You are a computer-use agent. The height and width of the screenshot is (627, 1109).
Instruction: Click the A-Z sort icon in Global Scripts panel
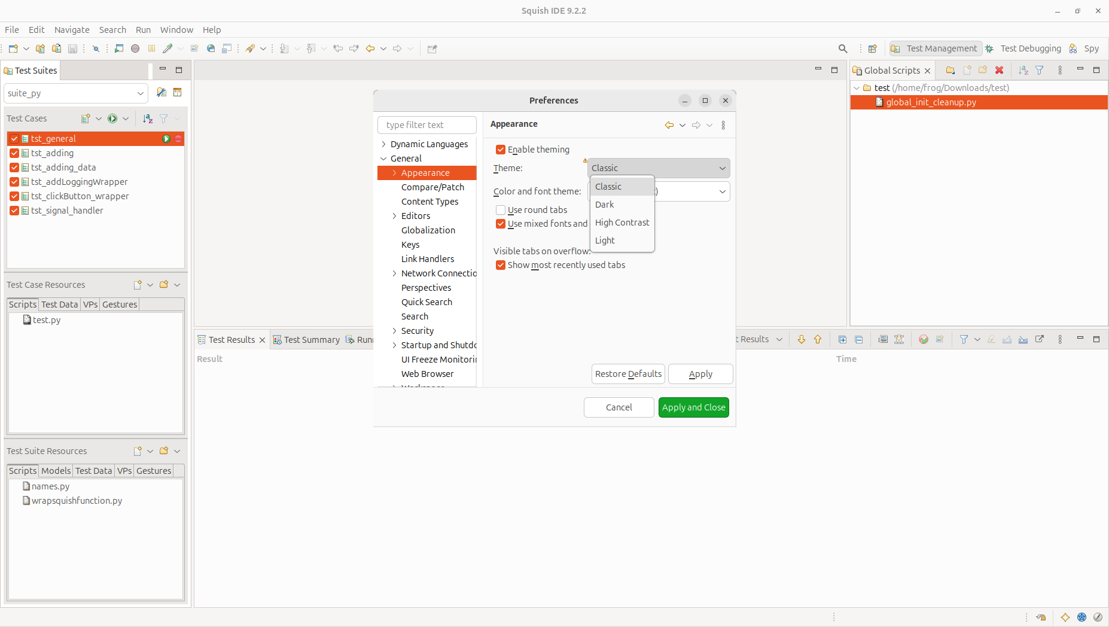click(1023, 70)
